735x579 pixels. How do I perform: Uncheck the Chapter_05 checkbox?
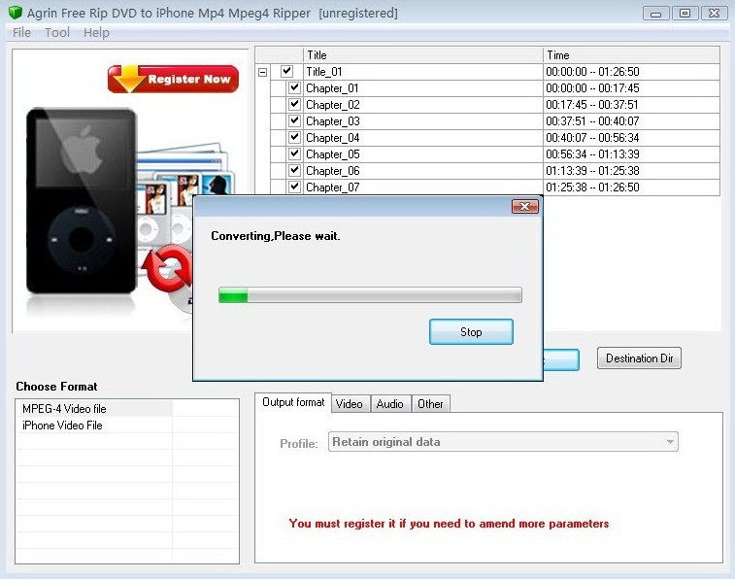click(294, 153)
